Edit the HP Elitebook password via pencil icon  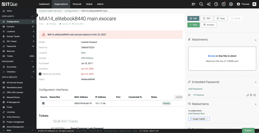[254, 95]
